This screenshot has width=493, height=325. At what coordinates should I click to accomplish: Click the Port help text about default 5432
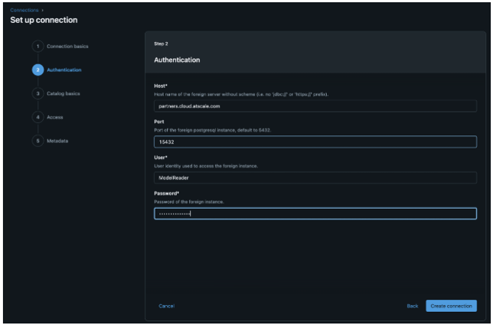[x=213, y=130]
